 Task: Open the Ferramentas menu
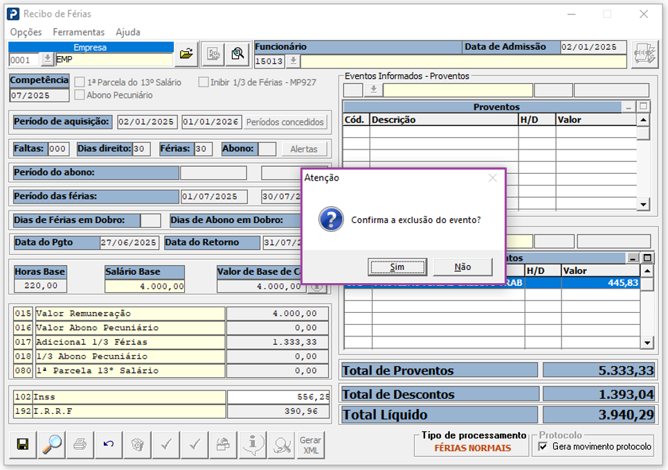coord(79,32)
